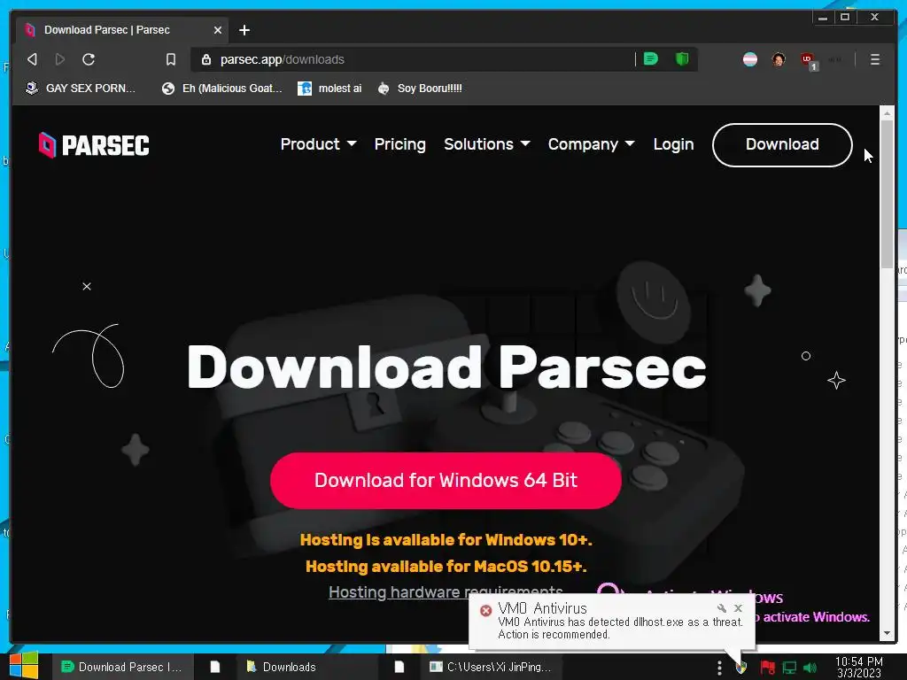Click text Hosting is available for Windows 10+.
The image size is (907, 680).
point(446,540)
